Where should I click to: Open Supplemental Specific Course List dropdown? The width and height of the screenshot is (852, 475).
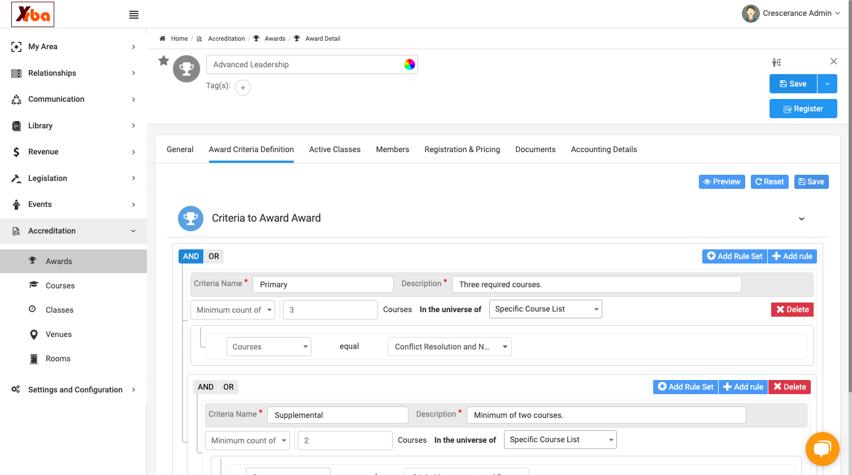pos(560,439)
